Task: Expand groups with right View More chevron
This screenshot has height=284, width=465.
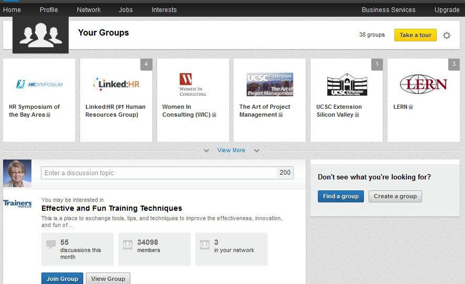Action: [257, 151]
